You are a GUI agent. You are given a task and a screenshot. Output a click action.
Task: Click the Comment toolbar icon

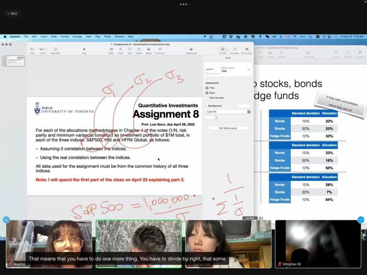pyautogui.click(x=159, y=50)
